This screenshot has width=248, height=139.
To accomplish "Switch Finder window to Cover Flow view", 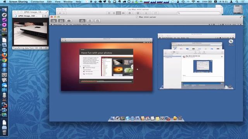I will tap(123, 13).
